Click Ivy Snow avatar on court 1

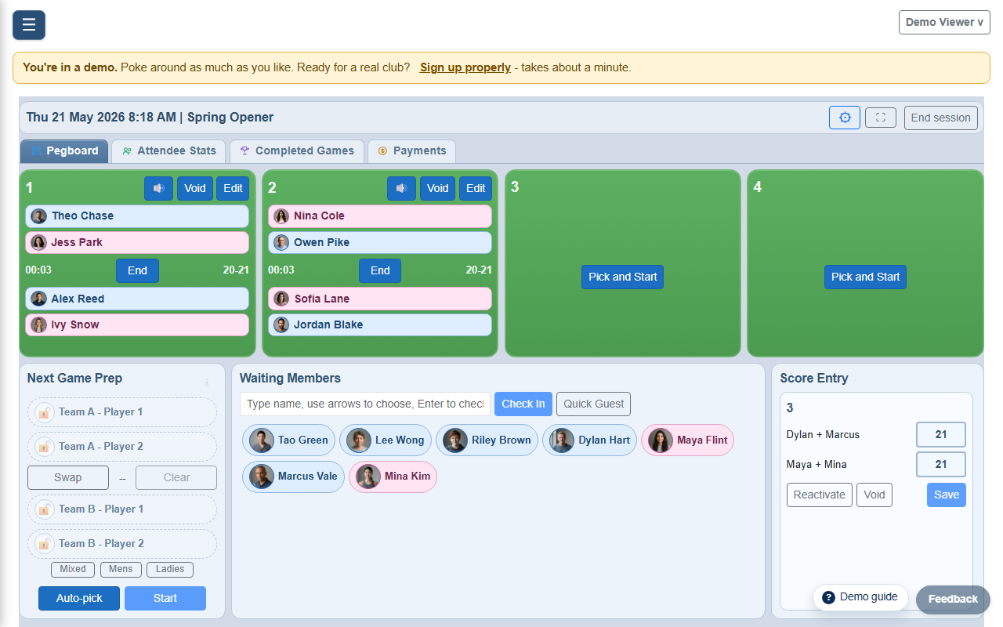[x=38, y=324]
